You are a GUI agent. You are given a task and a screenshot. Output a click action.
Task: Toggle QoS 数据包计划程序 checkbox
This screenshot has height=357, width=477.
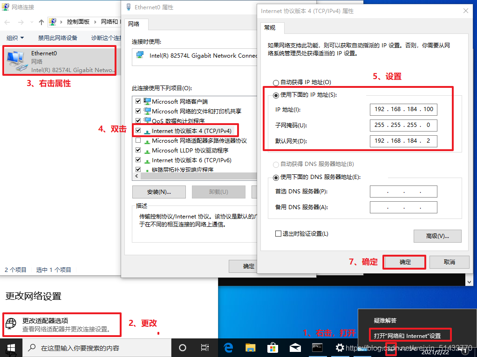pos(138,120)
